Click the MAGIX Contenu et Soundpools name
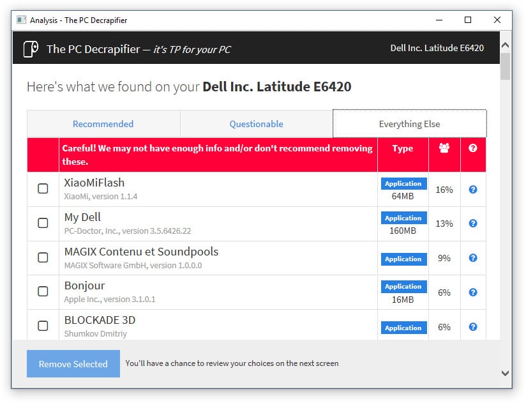 point(141,252)
